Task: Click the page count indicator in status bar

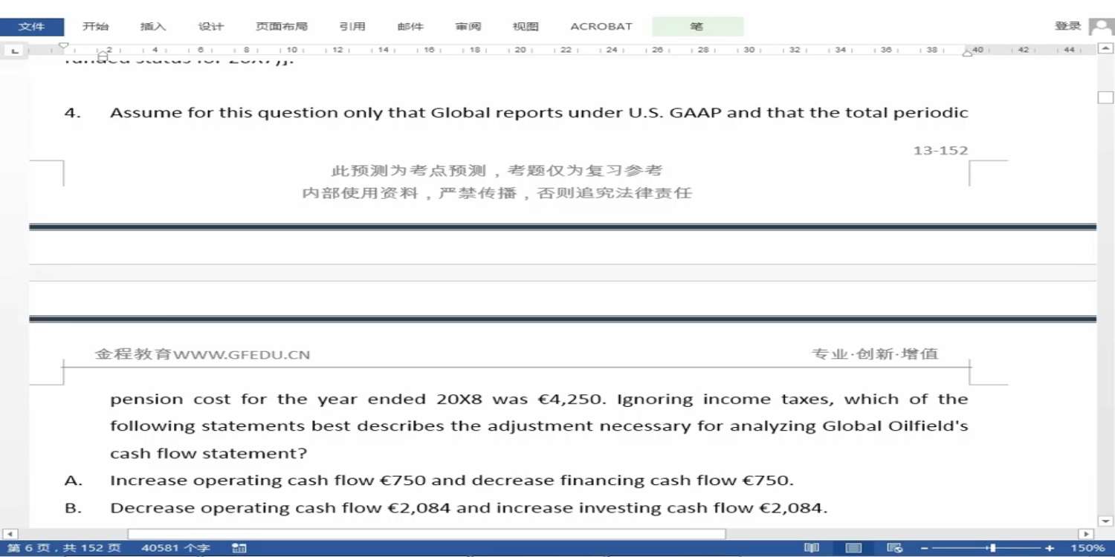Action: click(64, 548)
